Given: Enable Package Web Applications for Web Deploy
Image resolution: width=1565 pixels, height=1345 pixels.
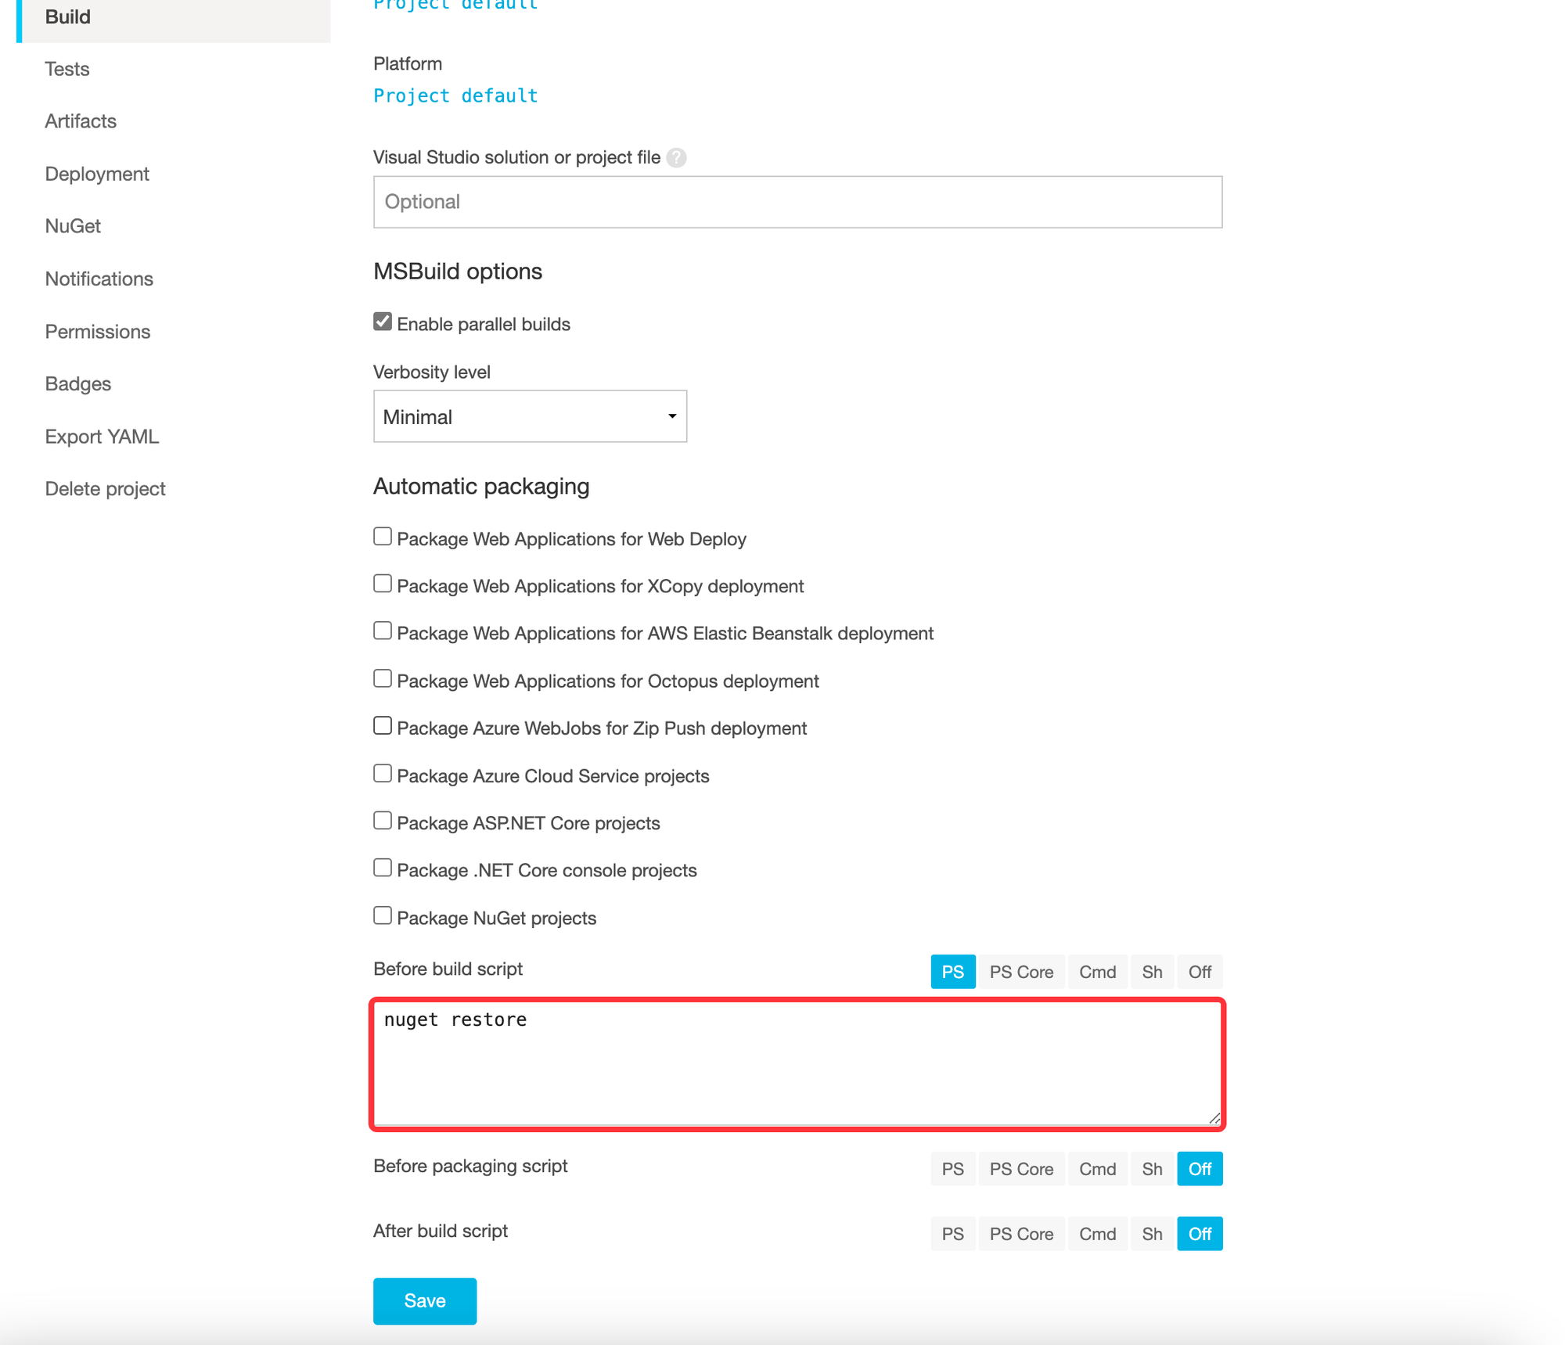Looking at the screenshot, I should tap(383, 537).
